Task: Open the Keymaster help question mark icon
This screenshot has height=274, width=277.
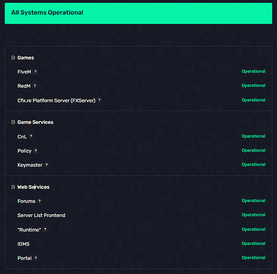Action: 47,165
